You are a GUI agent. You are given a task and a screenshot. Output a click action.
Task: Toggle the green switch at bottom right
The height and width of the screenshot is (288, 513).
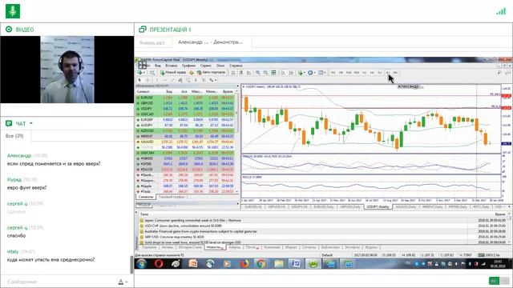point(499,281)
